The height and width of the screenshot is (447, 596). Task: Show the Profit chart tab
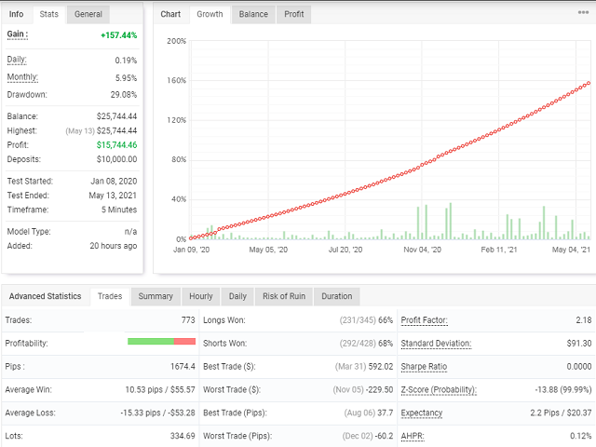tap(293, 14)
